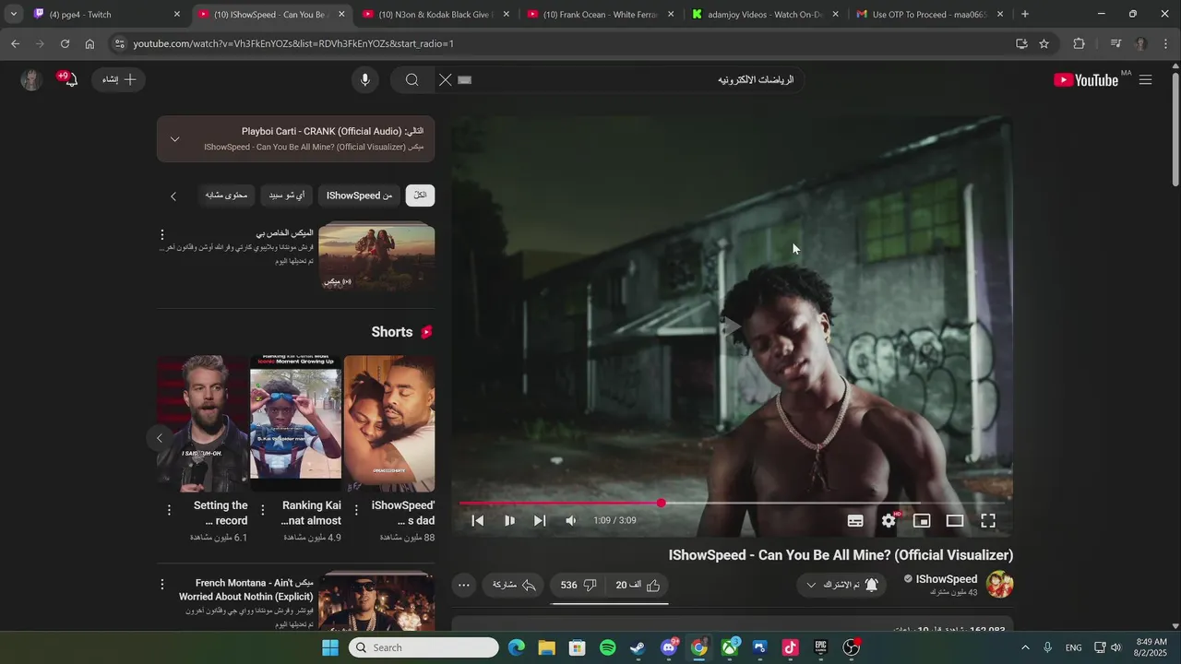Switch to 'Frank Ocean - White Ferrari' tab
The image size is (1181, 664).
(600, 15)
